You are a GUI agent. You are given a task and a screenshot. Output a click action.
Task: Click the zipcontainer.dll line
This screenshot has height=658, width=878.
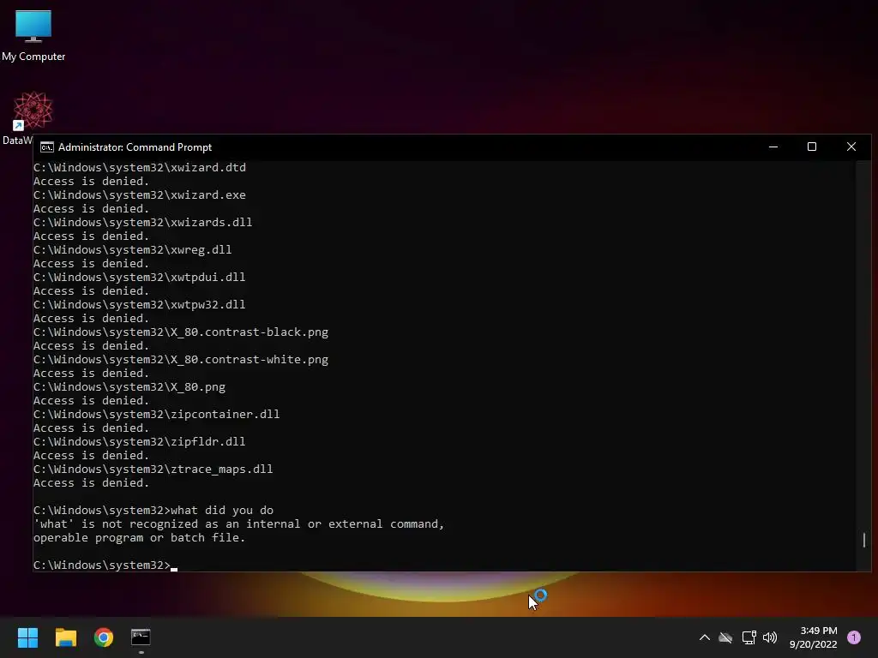(156, 414)
